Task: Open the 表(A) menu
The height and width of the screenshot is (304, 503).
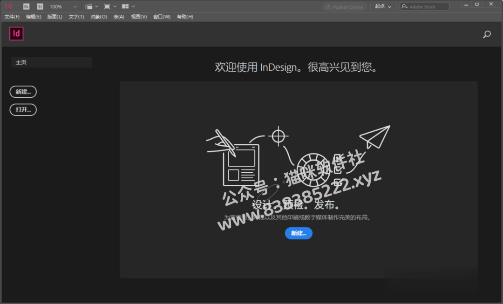Action: tap(119, 17)
